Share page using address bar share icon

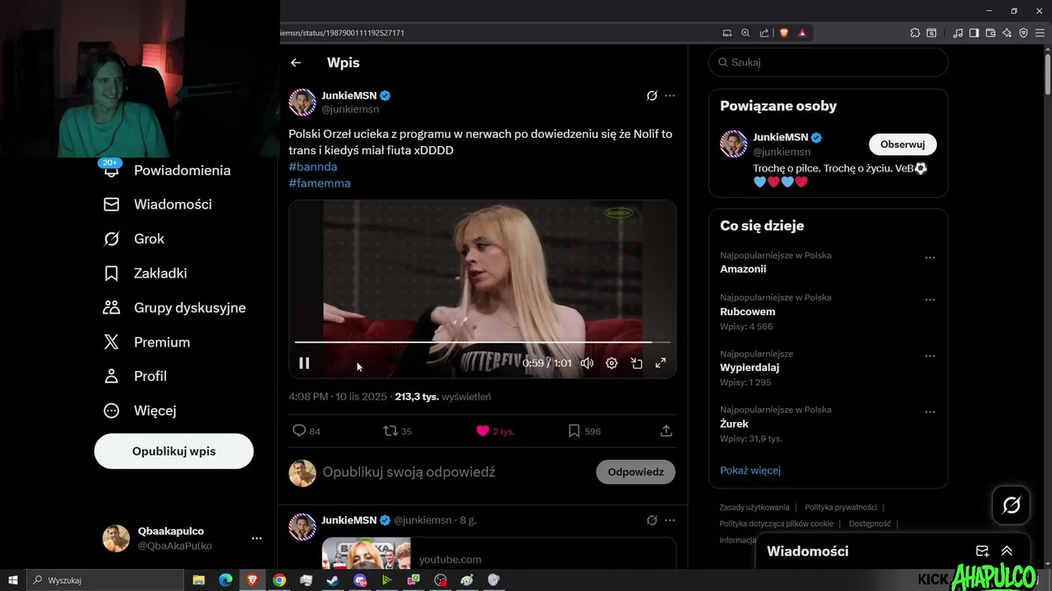[x=764, y=33]
